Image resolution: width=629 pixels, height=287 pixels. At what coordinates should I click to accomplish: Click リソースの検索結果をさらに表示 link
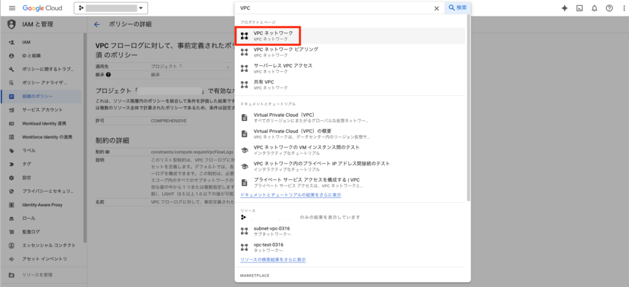tap(273, 260)
